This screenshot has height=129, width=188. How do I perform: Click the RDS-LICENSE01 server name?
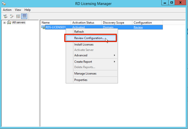click(x=56, y=27)
